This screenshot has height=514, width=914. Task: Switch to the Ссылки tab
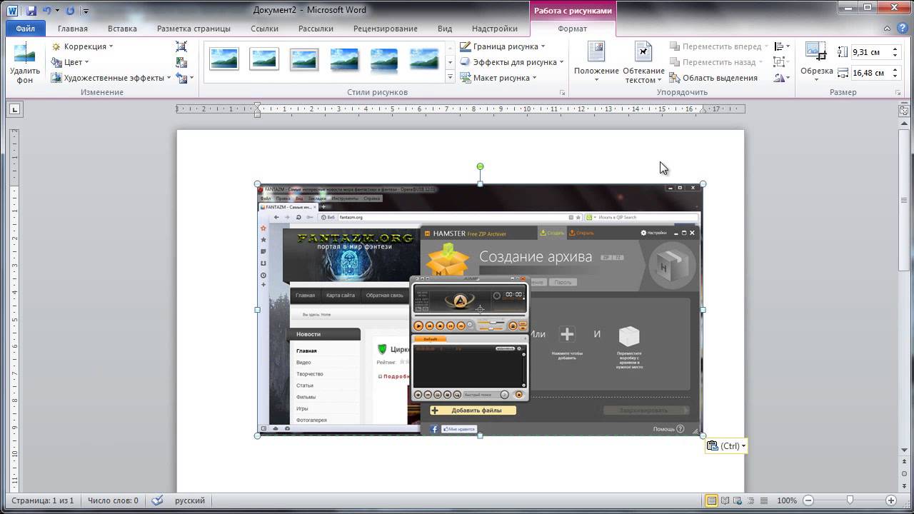click(x=264, y=29)
